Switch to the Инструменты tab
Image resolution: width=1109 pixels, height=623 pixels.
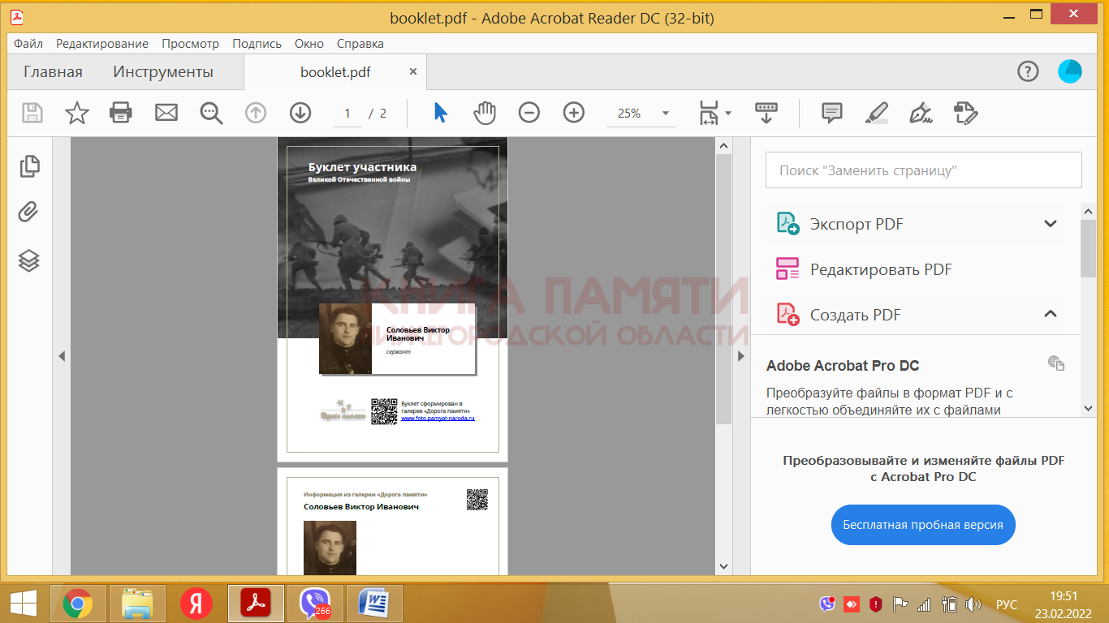point(163,72)
